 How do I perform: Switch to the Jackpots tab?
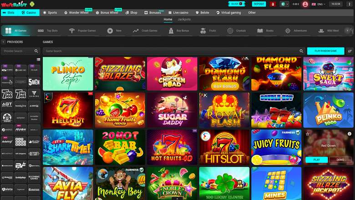[x=184, y=20]
